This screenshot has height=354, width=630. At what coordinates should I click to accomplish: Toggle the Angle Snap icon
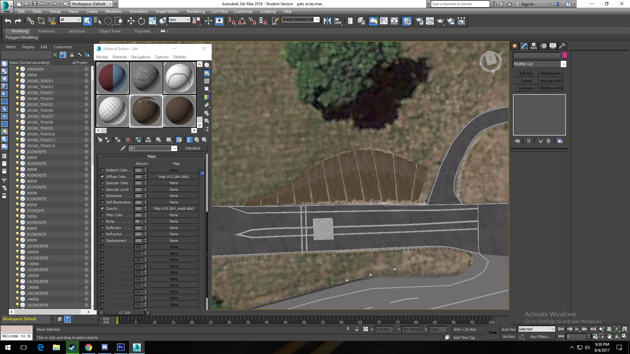242,21
